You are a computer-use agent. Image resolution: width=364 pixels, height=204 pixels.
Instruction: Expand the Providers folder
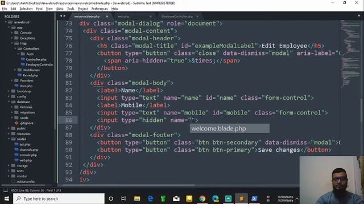coord(12,80)
